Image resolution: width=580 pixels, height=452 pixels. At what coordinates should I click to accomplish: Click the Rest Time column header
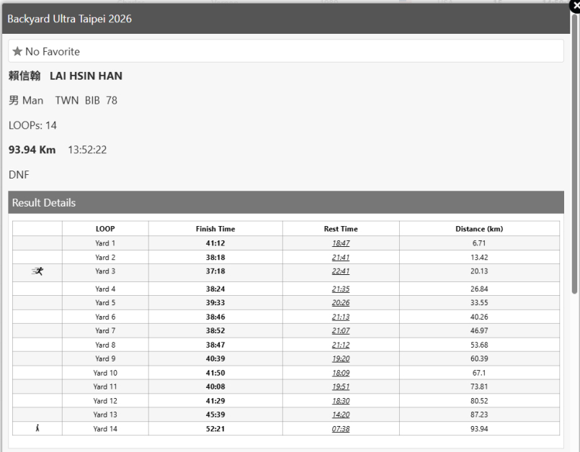(x=340, y=229)
